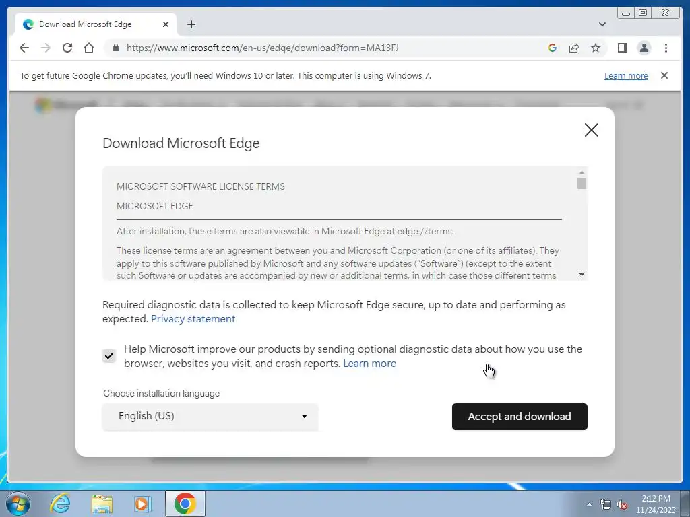View site security padlock info
Viewport: 690px width, 517px height.
click(116, 48)
